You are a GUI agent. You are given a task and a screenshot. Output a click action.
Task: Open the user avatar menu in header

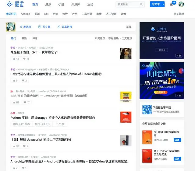click(x=181, y=4)
